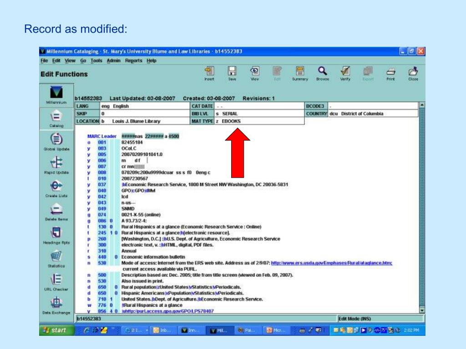
Task: Select the Catalog sidebar icon
Action: (x=56, y=119)
